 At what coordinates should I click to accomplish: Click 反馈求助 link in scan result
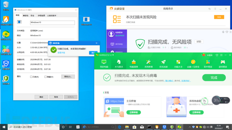185,81
